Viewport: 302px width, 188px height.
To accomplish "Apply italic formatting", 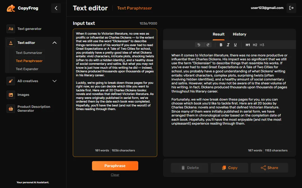I will coord(228,45).
